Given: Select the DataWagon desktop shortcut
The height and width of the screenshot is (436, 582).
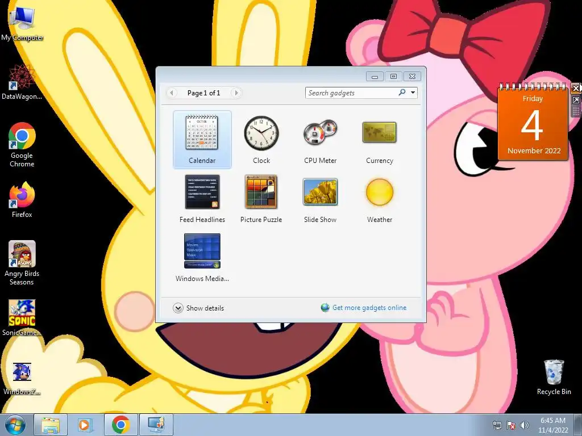Looking at the screenshot, I should pos(22,82).
